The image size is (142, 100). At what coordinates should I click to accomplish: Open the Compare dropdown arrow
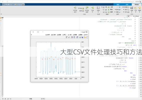coord(123,9)
